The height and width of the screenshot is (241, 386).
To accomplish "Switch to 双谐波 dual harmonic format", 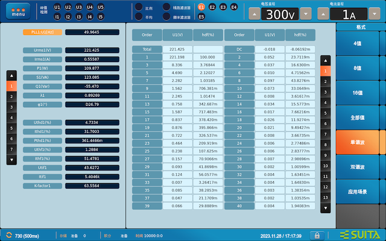I will [360, 167].
